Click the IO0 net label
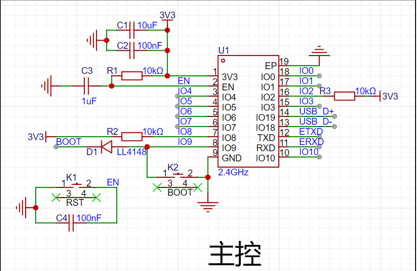 (x=307, y=71)
